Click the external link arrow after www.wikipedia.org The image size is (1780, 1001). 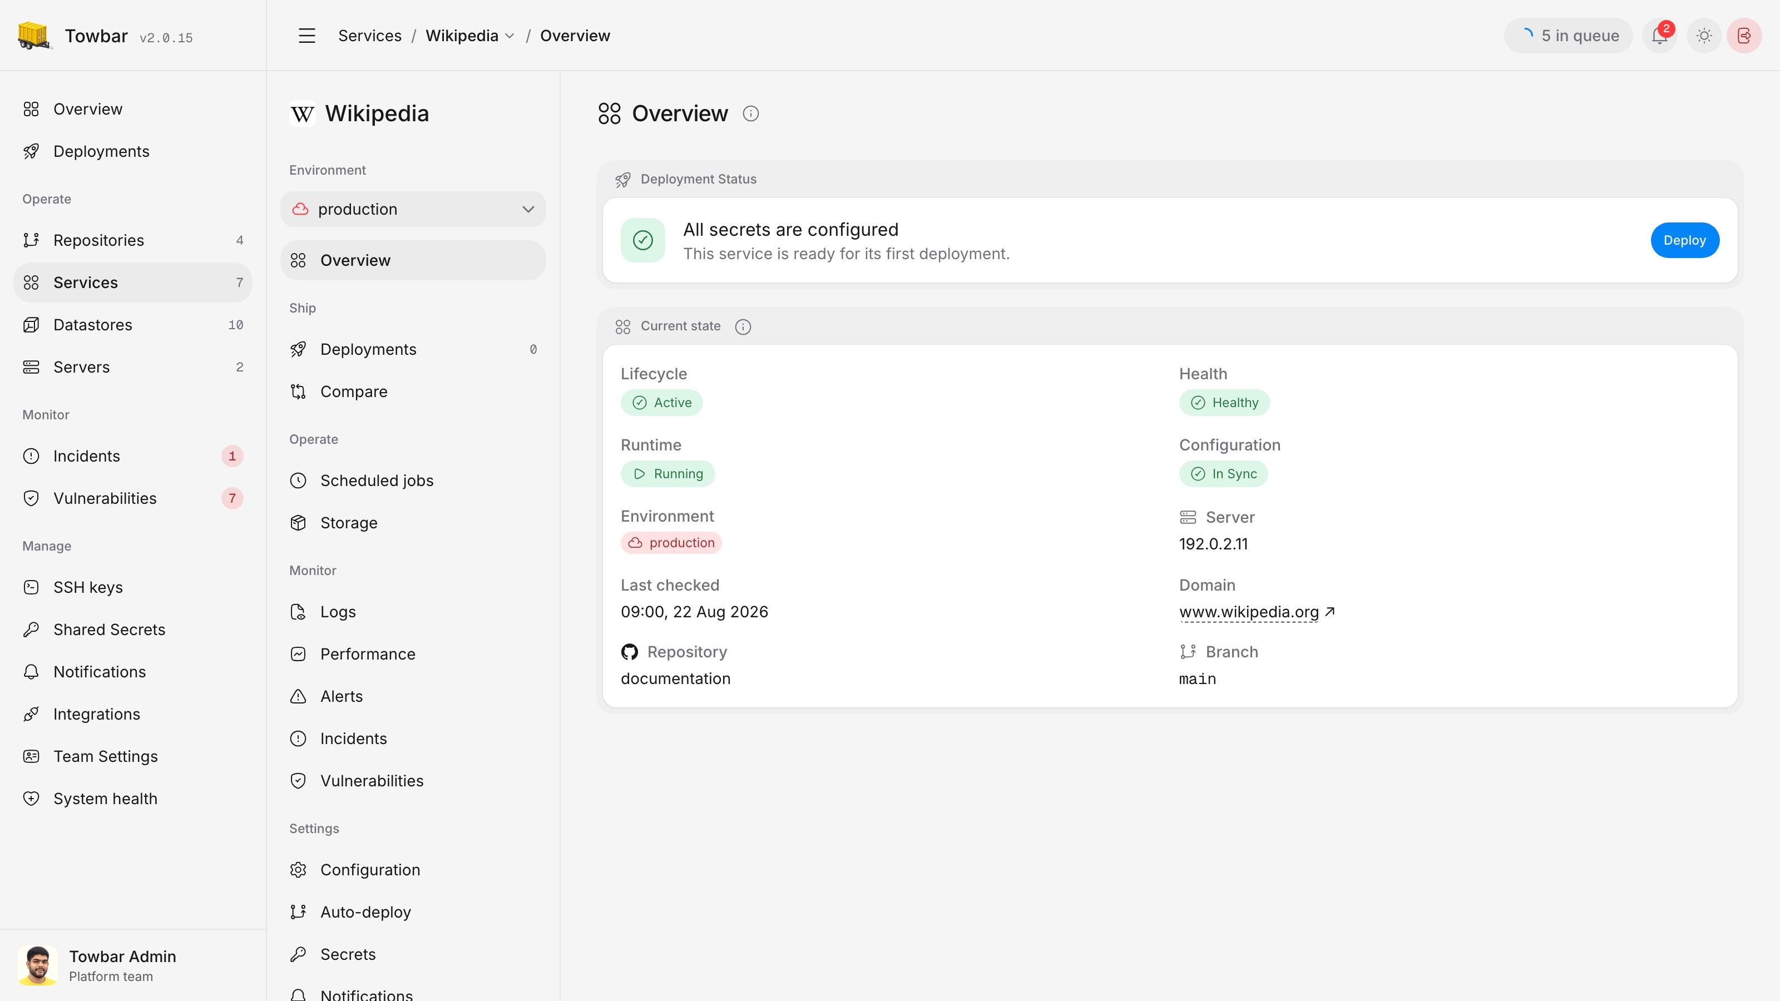(x=1329, y=611)
